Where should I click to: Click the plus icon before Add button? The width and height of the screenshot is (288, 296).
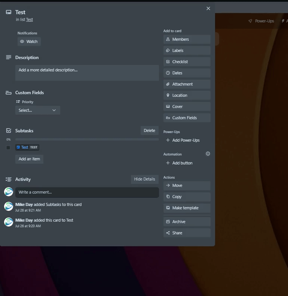168,163
